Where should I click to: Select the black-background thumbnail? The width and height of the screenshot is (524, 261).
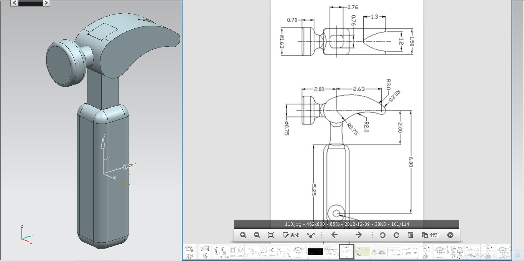point(315,251)
